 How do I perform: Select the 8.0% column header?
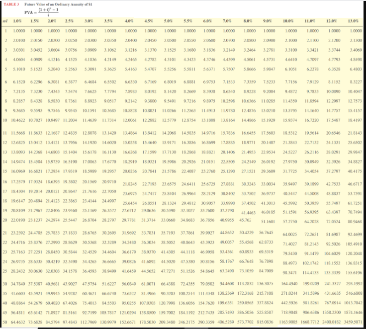(248, 21)
